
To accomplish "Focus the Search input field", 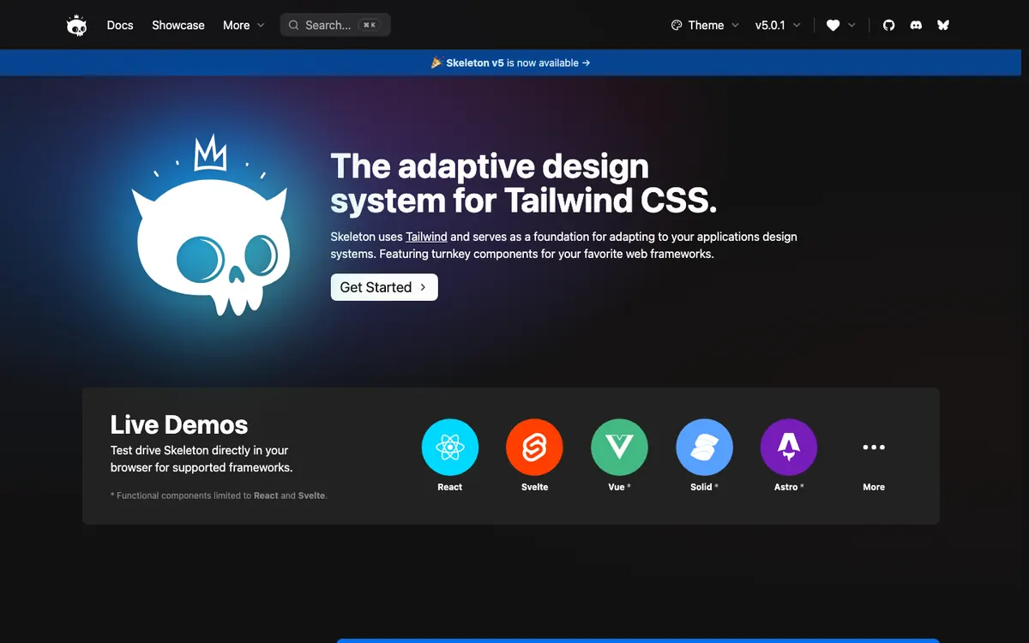I will [335, 26].
